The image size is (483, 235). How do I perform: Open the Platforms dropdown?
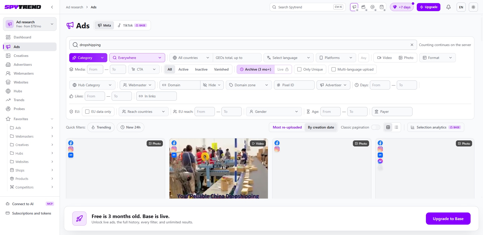[x=336, y=58]
